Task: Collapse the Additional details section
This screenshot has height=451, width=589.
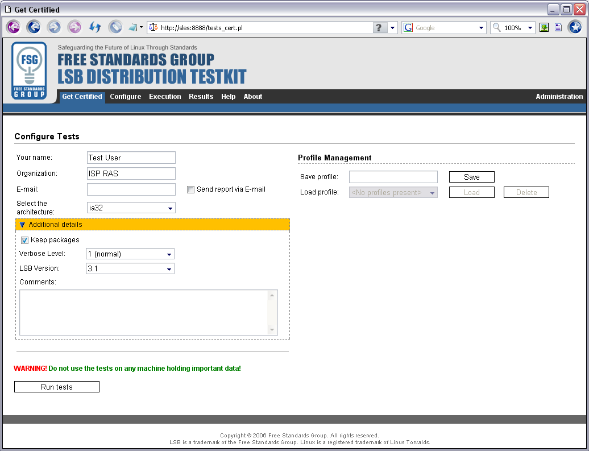Action: pyautogui.click(x=152, y=225)
